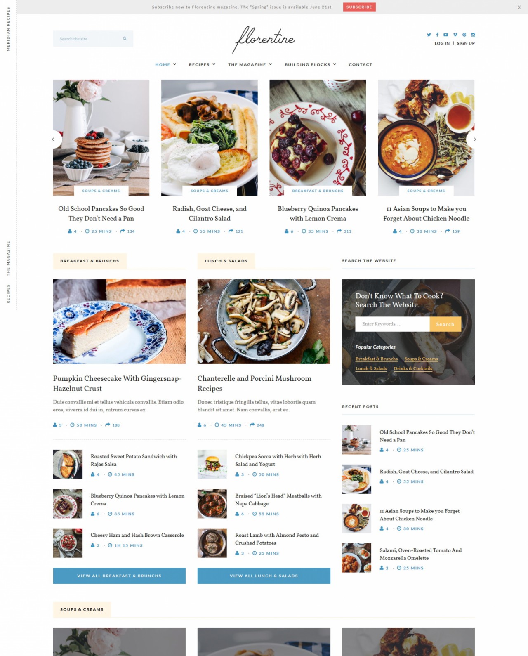Open the Vimeo social icon

click(455, 35)
